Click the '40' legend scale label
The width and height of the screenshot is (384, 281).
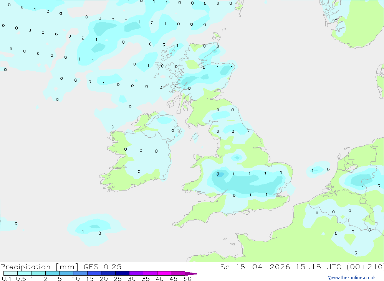[160, 279]
